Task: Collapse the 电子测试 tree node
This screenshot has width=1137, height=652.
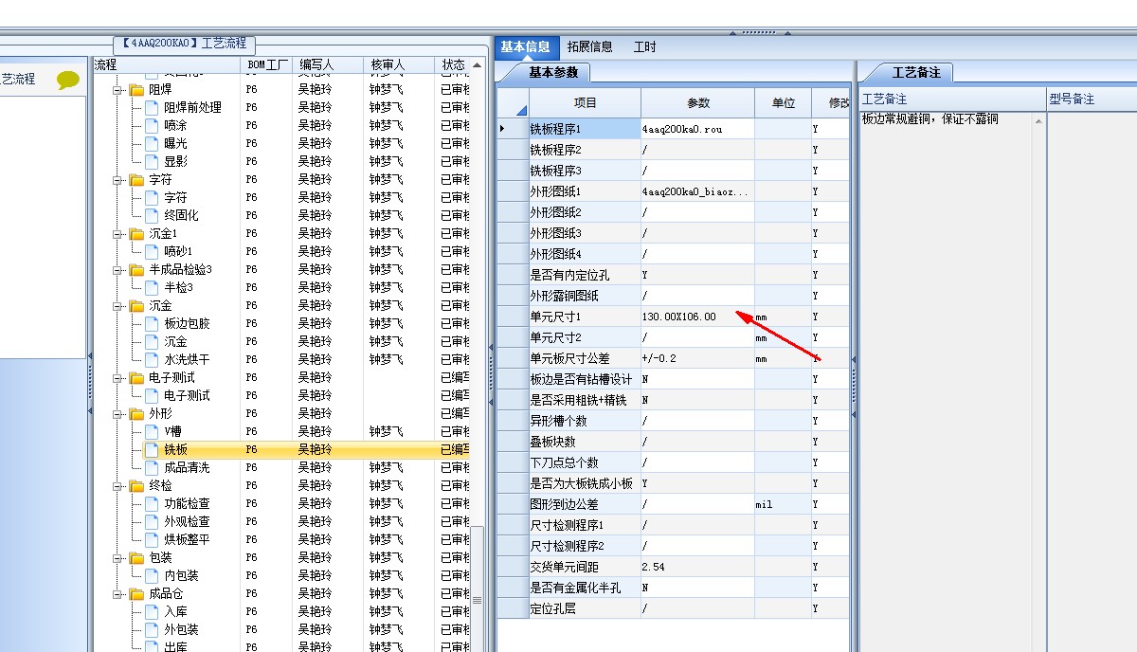Action: (118, 378)
